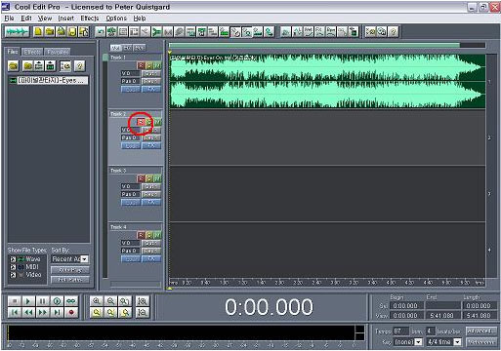Image resolution: width=501 pixels, height=351 pixels.
Task: Switch to the Favorites tab
Action: coord(58,52)
